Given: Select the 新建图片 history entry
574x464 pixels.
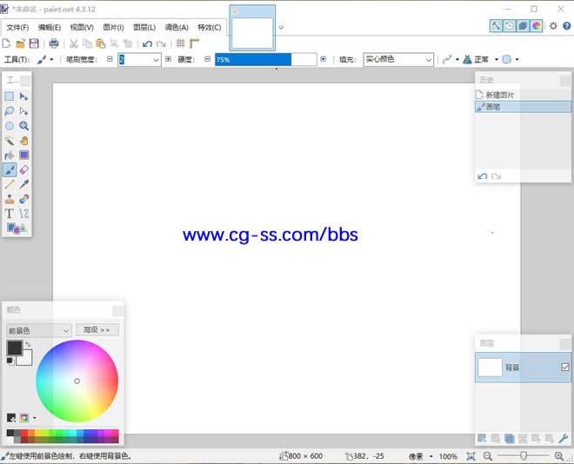Looking at the screenshot, I should (x=500, y=94).
